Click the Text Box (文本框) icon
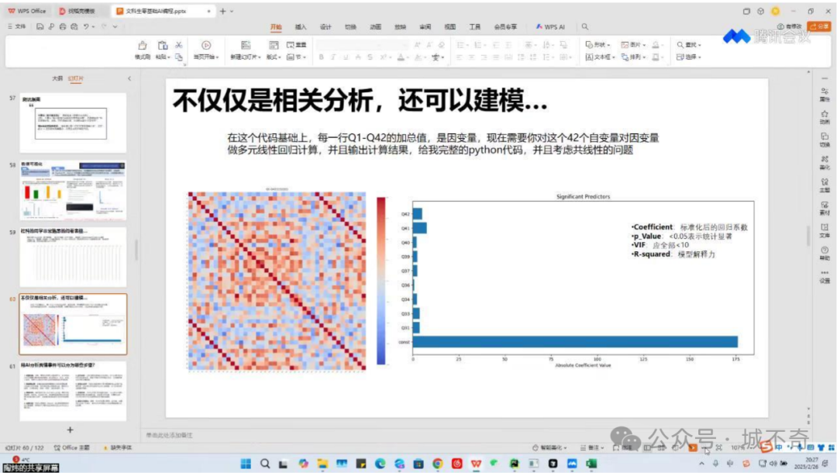The width and height of the screenshot is (837, 473). pyautogui.click(x=589, y=57)
